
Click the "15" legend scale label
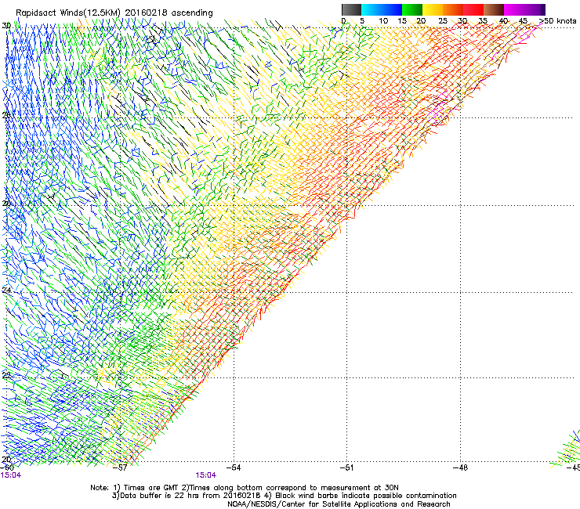pyautogui.click(x=402, y=21)
